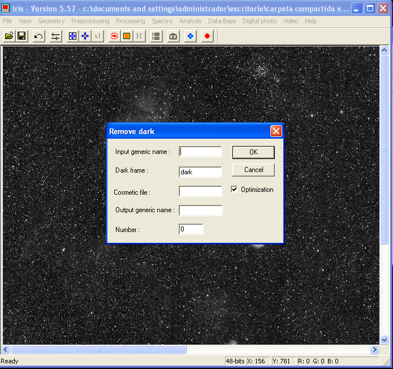
Task: Click the Ready status text
Action: point(10,361)
